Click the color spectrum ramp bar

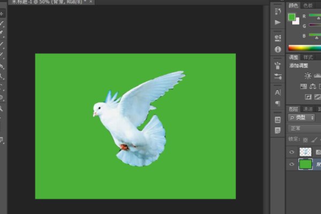tap(304, 48)
